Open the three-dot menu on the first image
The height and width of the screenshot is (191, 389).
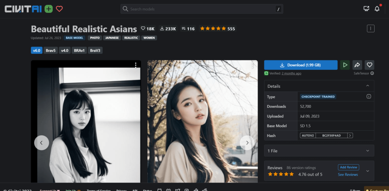(136, 65)
